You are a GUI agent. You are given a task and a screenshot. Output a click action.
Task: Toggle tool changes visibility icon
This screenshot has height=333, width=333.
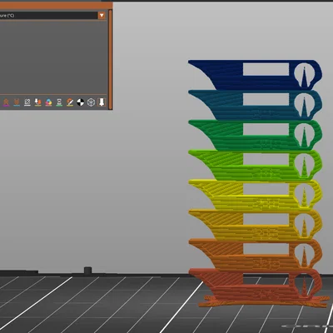coord(37,102)
